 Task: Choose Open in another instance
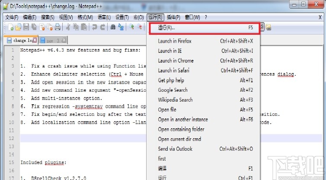(x=203, y=119)
